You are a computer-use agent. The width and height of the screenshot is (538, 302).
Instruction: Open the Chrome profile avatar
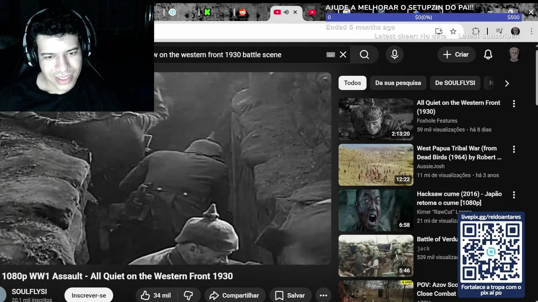(x=515, y=31)
